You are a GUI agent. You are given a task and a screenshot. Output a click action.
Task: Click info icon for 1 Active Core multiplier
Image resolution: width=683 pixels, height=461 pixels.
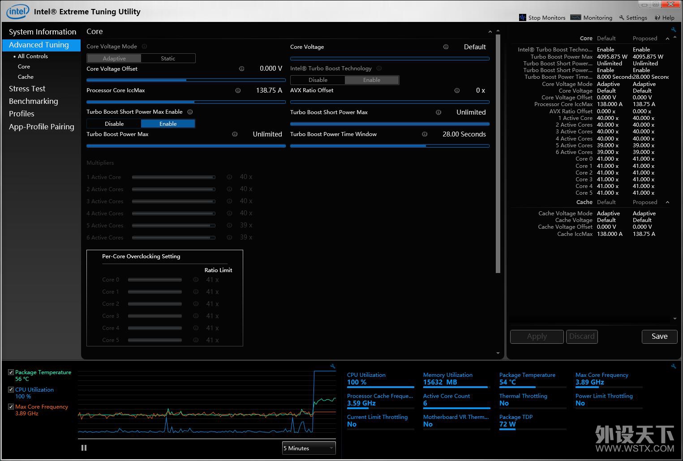click(229, 177)
